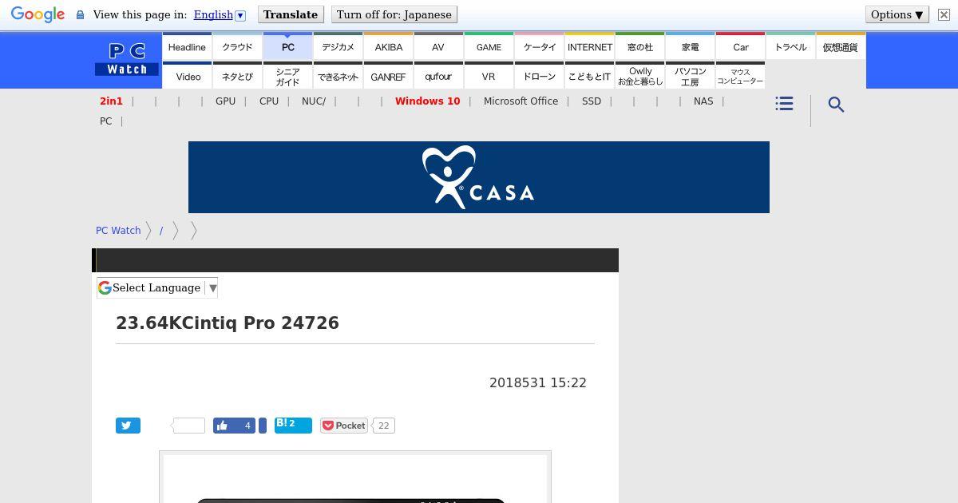This screenshot has width=958, height=503.
Task: Open the 仮想通貨 tab
Action: pyautogui.click(x=841, y=46)
